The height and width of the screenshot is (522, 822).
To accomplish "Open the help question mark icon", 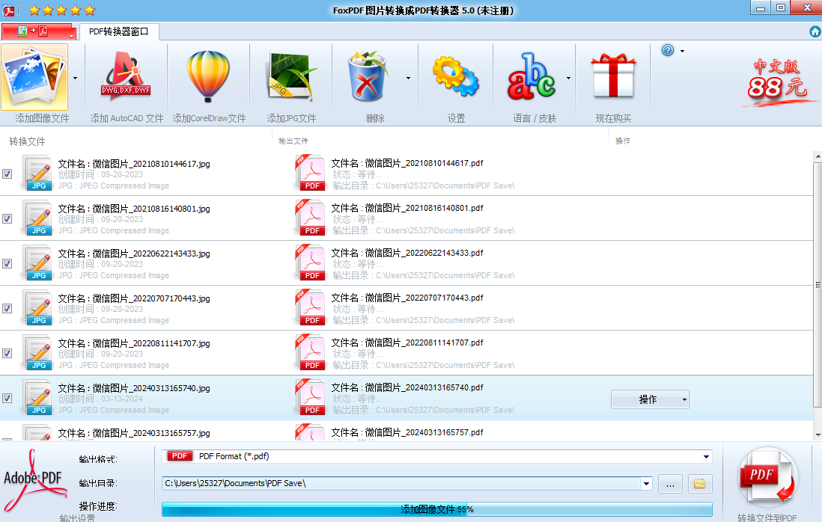I will pos(667,50).
